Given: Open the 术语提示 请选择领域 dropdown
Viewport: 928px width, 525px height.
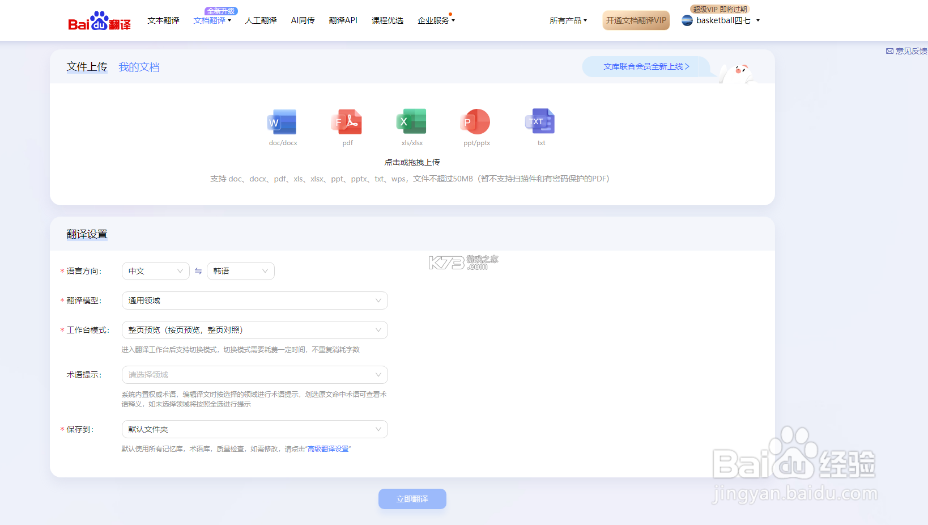Looking at the screenshot, I should tap(255, 375).
